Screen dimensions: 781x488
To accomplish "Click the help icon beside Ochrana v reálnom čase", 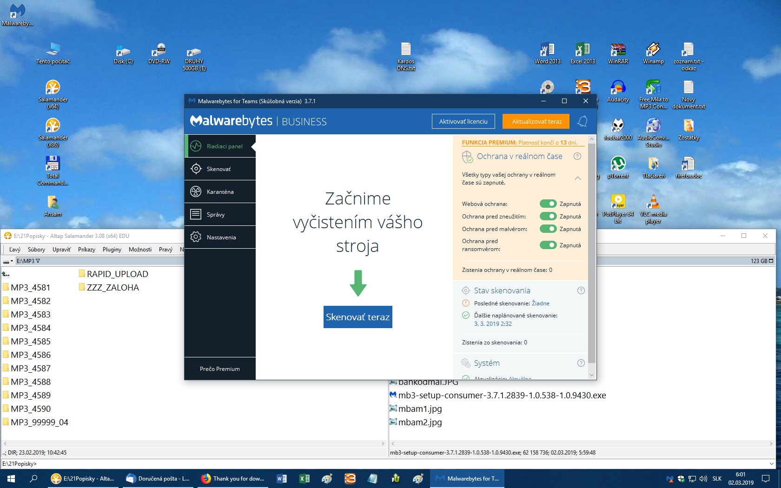I will coord(577,156).
